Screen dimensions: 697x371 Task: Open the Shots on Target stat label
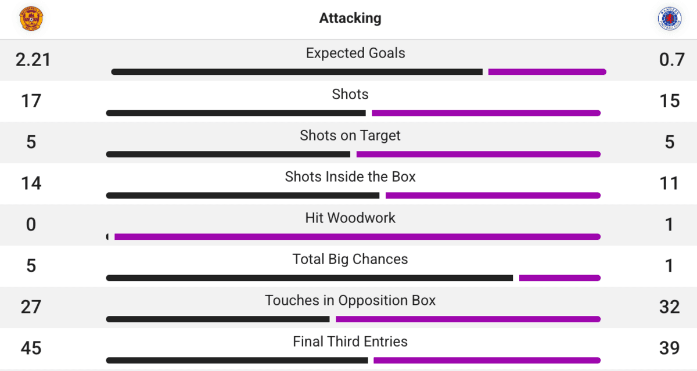(350, 135)
